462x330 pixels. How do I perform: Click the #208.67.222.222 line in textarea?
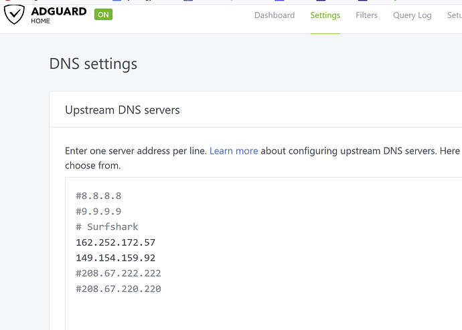pos(118,273)
